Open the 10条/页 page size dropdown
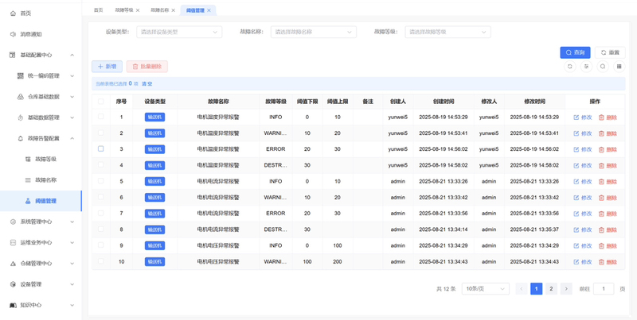 click(486, 289)
